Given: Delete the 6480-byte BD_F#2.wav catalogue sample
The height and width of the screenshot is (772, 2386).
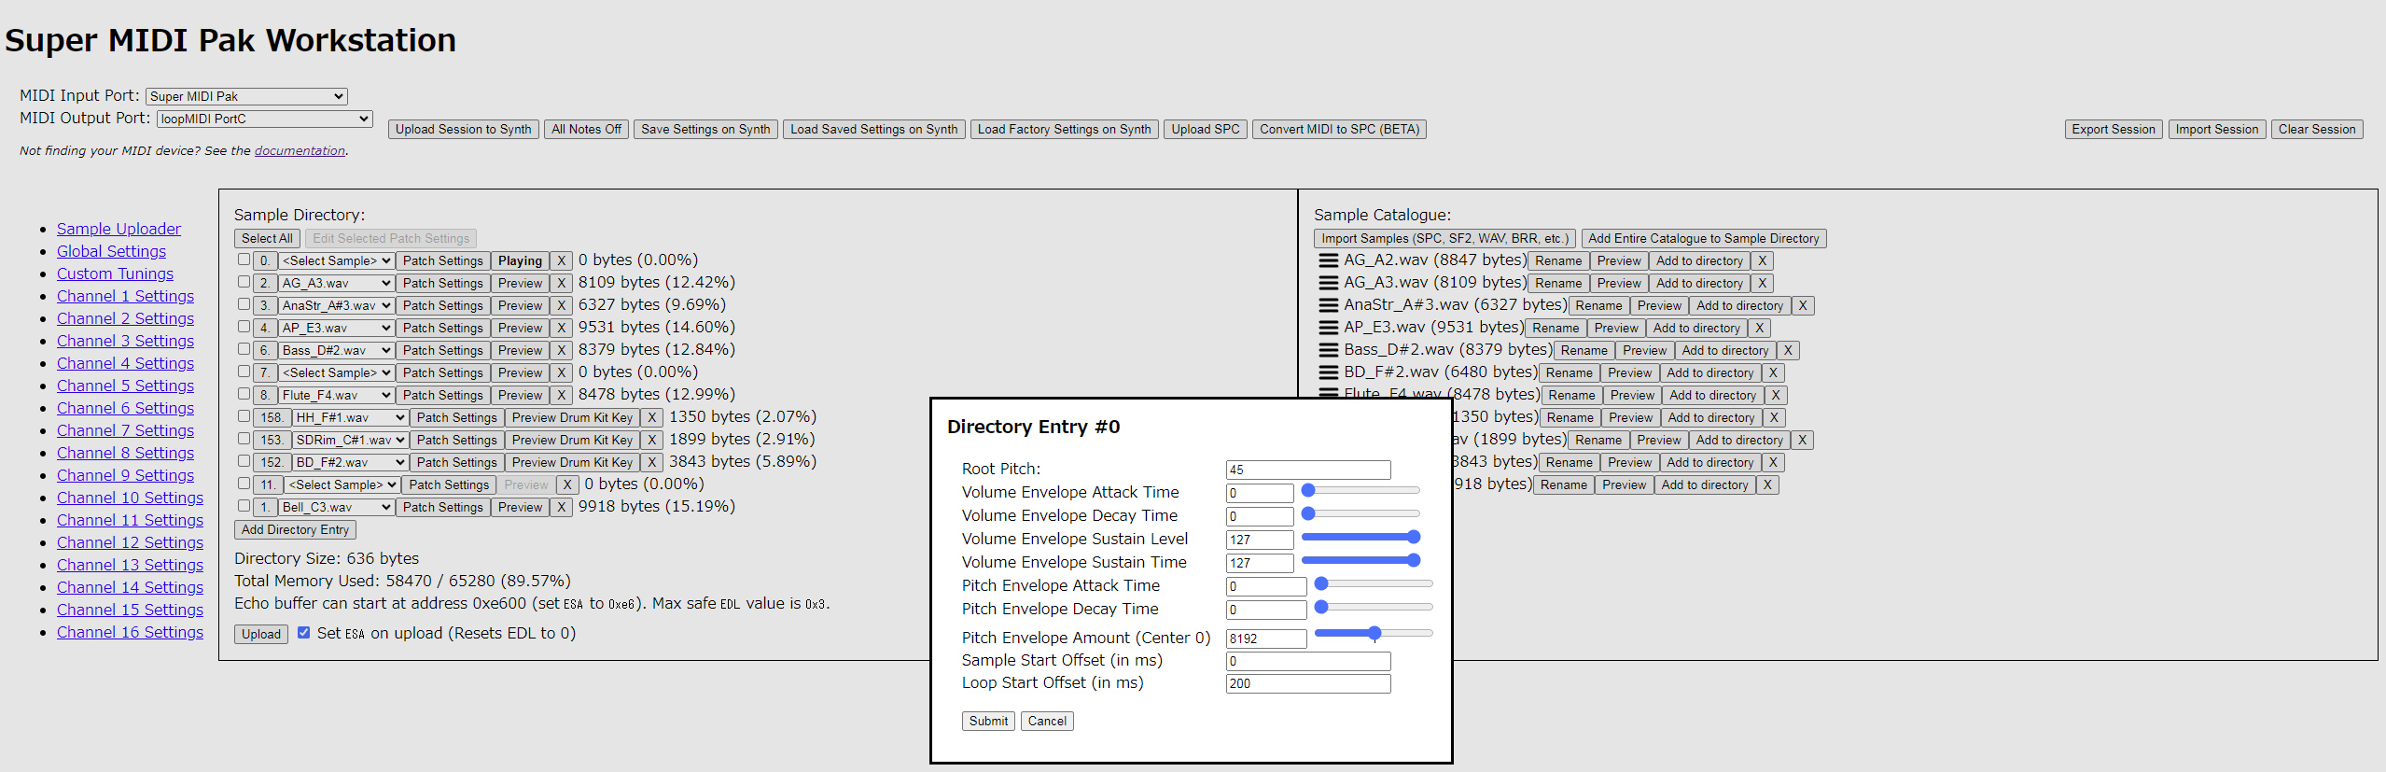Looking at the screenshot, I should tap(1773, 373).
